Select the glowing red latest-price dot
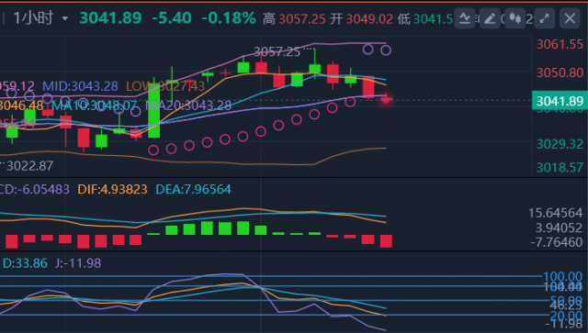The height and width of the screenshot is (333, 588). tap(386, 100)
